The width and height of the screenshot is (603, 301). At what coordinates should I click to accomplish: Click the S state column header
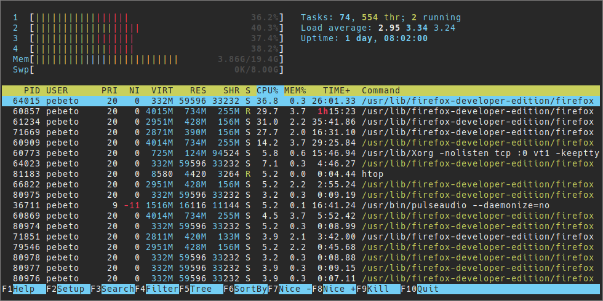(248, 91)
